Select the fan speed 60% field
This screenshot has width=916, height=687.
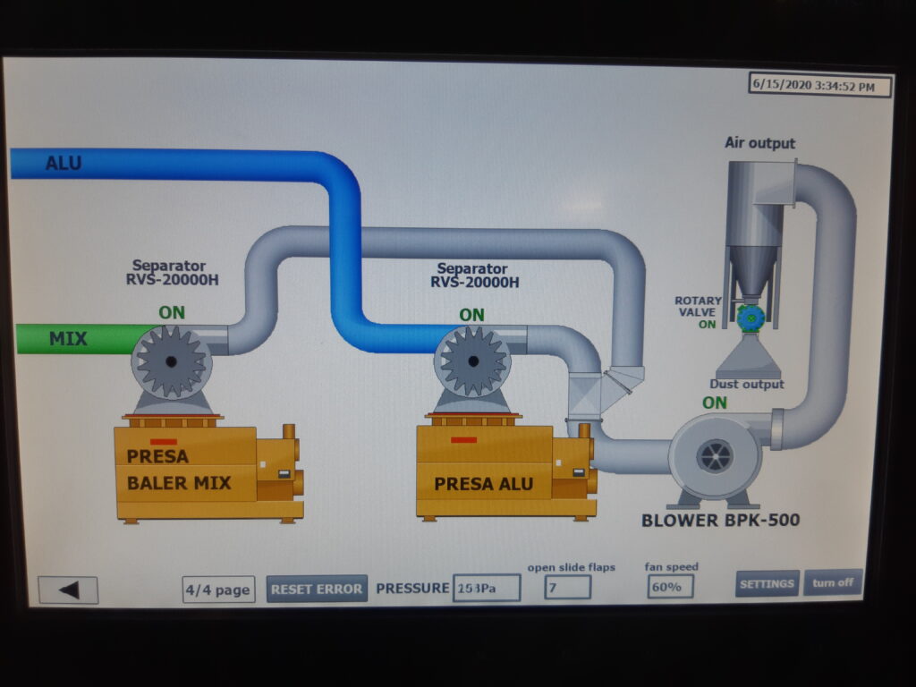[670, 587]
